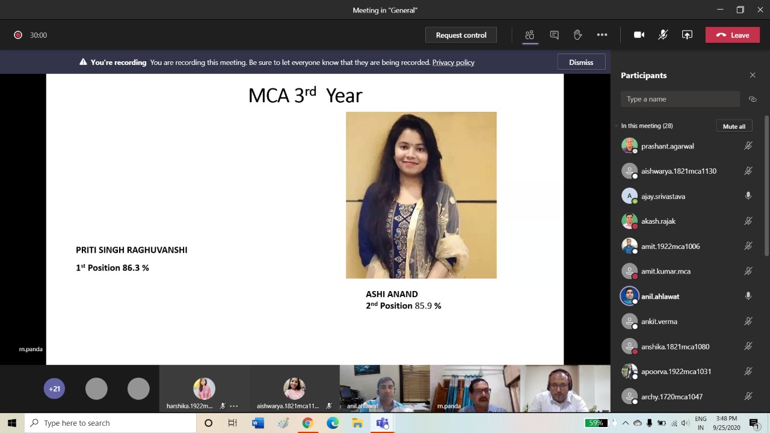The image size is (770, 433).
Task: Toggle the camera on or off
Action: pyautogui.click(x=639, y=35)
